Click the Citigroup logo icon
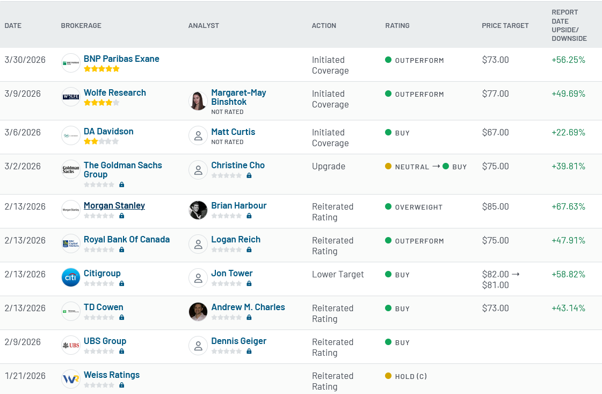The height and width of the screenshot is (394, 602). click(x=71, y=277)
